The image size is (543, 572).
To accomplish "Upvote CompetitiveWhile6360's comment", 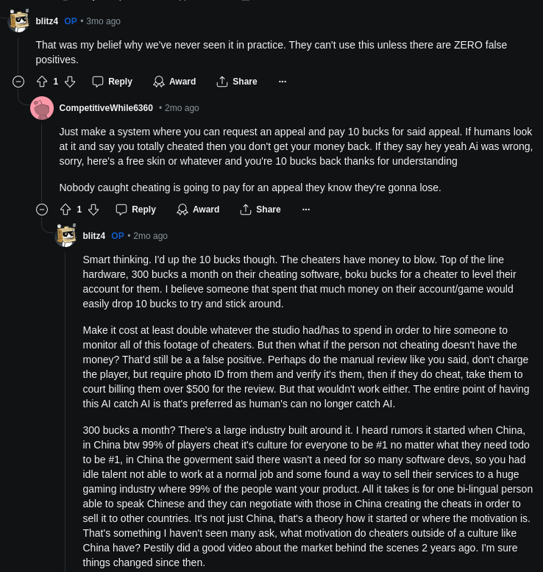I will [x=65, y=210].
